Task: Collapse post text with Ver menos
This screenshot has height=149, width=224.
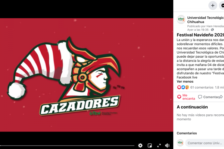Action: 185,82
